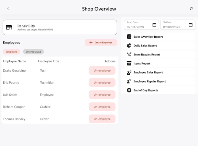Viewport: 198px width, 146px height.
Task: Select the Repair City shop card
Action: click(60, 28)
